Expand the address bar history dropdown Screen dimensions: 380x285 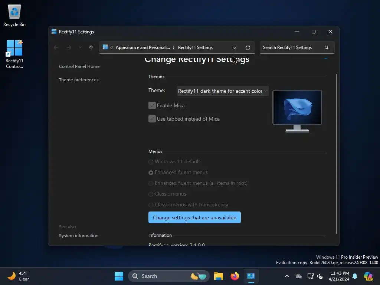[x=234, y=48]
